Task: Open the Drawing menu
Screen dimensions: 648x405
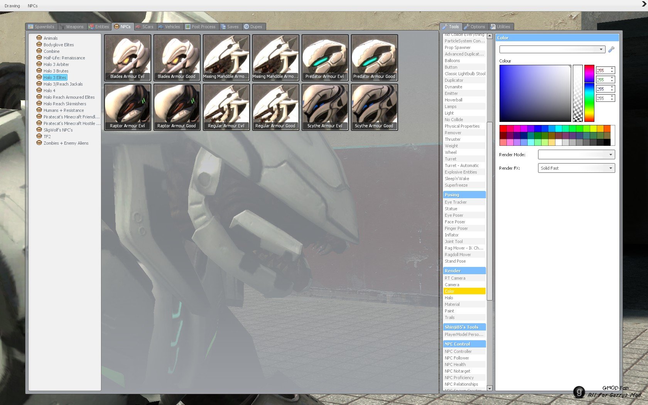Action: pos(12,6)
